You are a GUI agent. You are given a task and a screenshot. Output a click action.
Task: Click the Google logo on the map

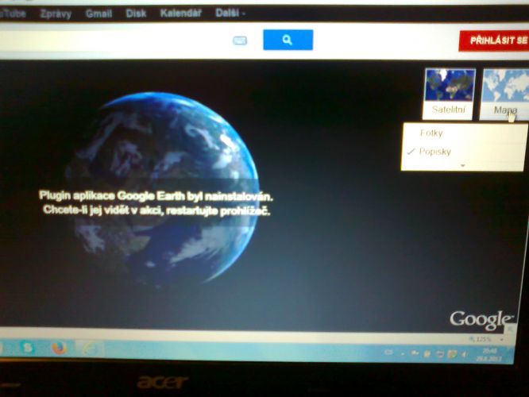[481, 320]
